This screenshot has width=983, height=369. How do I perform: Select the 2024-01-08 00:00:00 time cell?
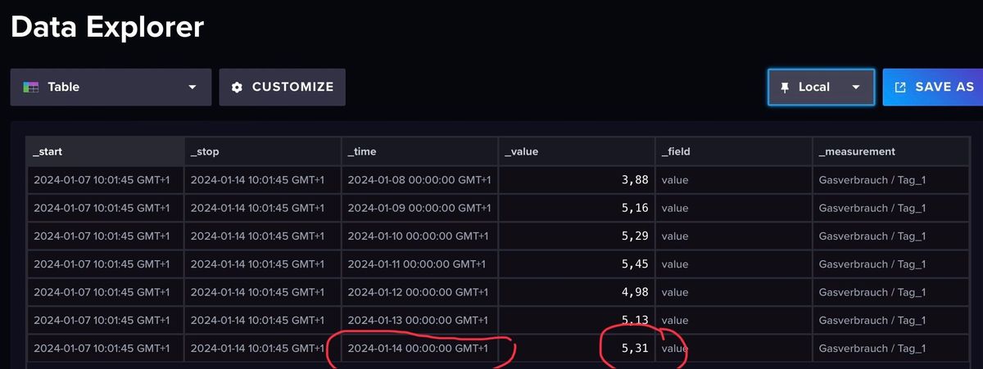(x=419, y=180)
